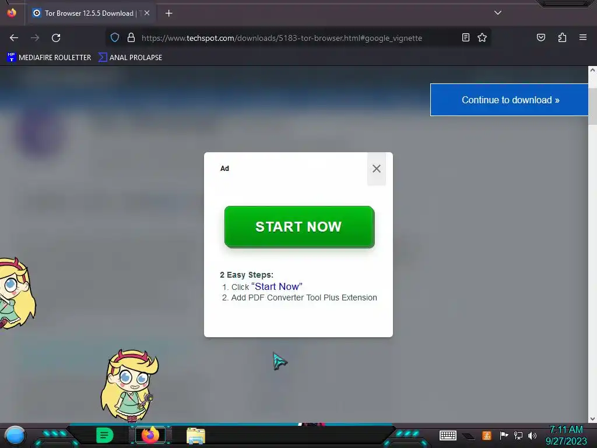Open the Start orb menu

tap(15, 435)
